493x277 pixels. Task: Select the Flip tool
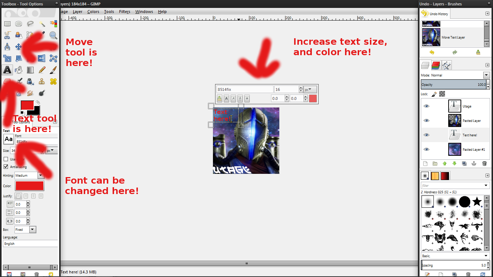pyautogui.click(x=42, y=58)
